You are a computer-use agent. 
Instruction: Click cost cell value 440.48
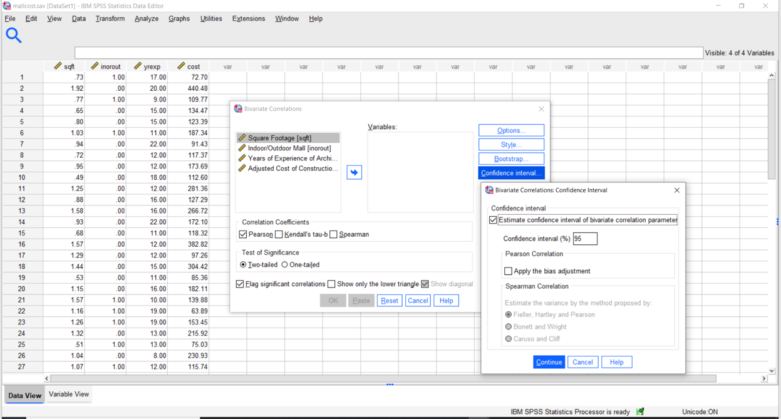pos(189,88)
